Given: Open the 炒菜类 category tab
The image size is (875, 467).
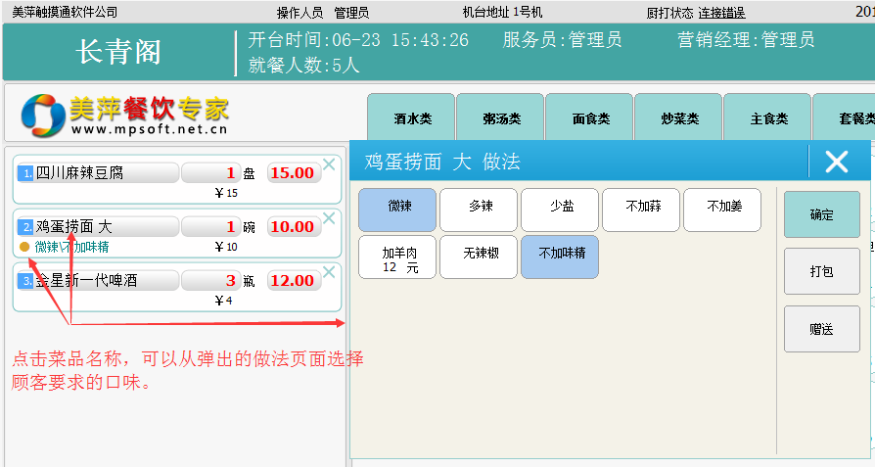Looking at the screenshot, I should click(678, 119).
